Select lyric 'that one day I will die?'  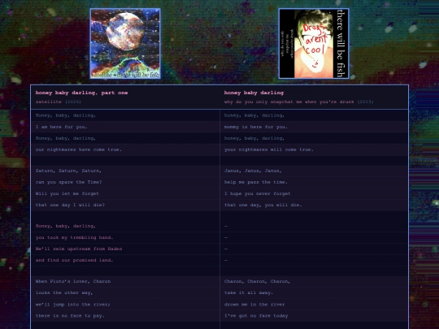point(70,205)
